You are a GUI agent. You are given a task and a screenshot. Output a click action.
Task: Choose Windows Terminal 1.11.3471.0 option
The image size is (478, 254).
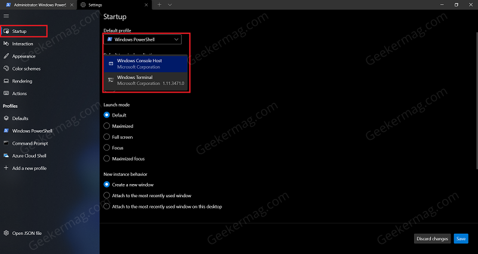pyautogui.click(x=146, y=81)
